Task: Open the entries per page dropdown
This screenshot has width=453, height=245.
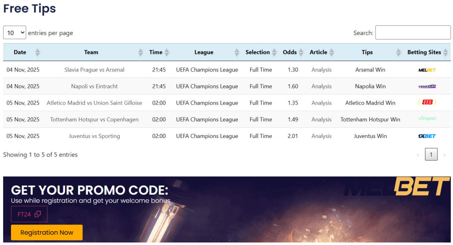Action: pyautogui.click(x=15, y=32)
